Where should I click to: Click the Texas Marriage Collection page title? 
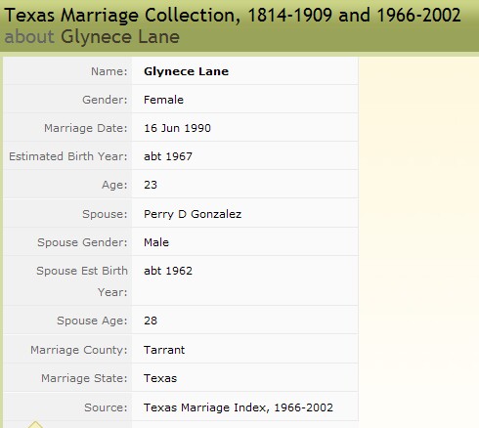pyautogui.click(x=233, y=15)
